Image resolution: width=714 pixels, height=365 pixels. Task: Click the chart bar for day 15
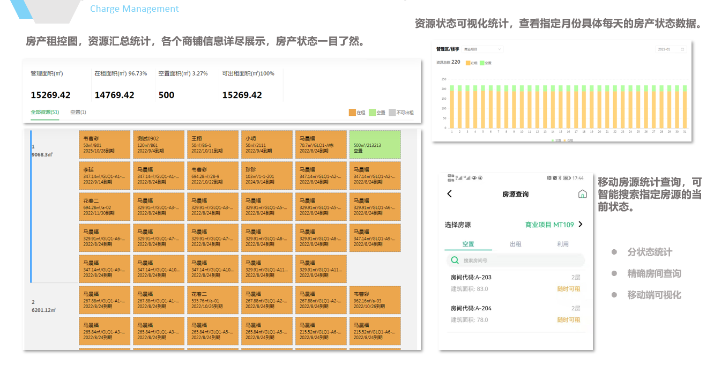[x=561, y=107]
